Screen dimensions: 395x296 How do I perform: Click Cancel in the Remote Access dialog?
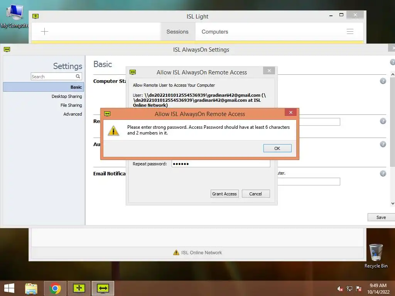[256, 194]
